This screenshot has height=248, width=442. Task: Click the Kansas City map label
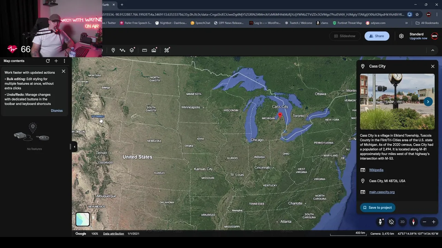[203, 169]
